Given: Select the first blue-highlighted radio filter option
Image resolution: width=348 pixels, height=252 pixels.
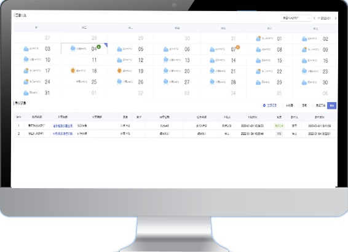Looking at the screenshot, I should point(264,105).
